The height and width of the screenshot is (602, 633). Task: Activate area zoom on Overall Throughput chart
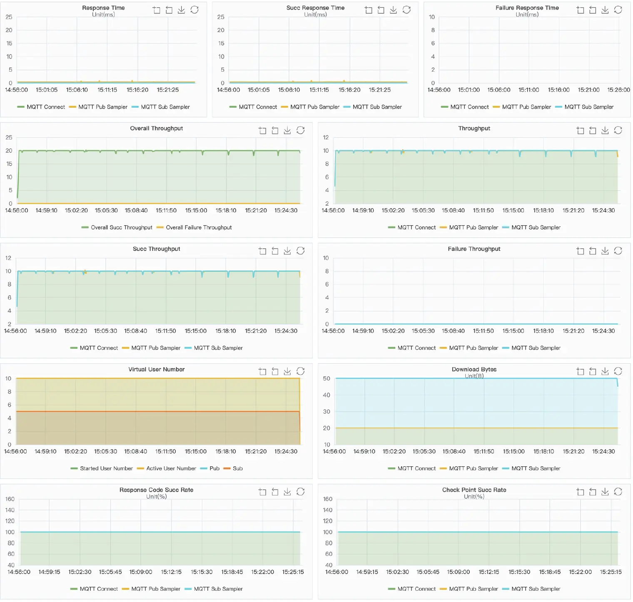[262, 131]
